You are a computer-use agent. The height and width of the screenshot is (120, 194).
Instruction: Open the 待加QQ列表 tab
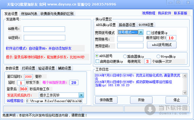point(29,14)
